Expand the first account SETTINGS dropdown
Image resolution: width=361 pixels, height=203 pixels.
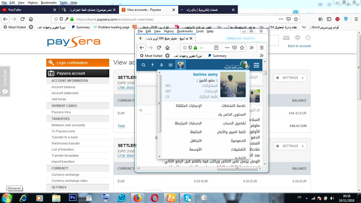point(290,78)
